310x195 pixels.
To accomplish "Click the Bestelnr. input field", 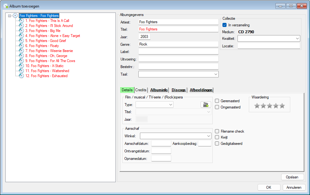I will [x=178, y=66].
